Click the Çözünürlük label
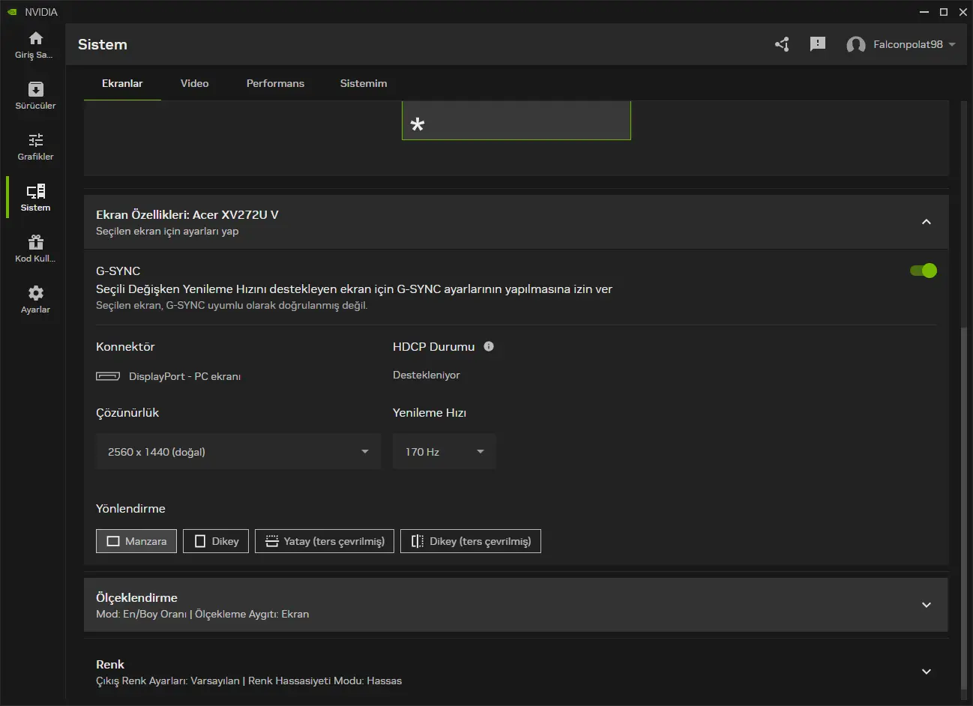Screen dimensions: 973x706 pos(127,412)
